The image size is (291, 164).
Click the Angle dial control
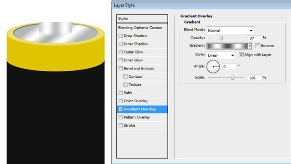coord(213,67)
